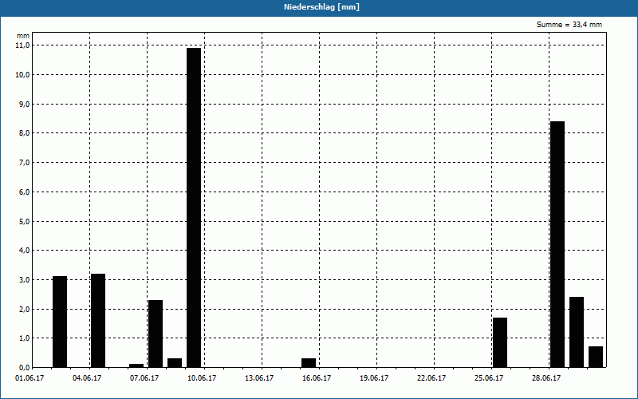This screenshot has width=638, height=399.
Task: Click the 6,0 y-axis value
Action: [25, 192]
